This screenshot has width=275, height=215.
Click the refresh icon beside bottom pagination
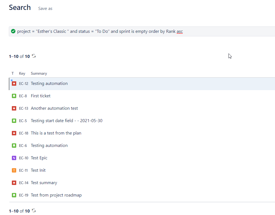coord(34,210)
